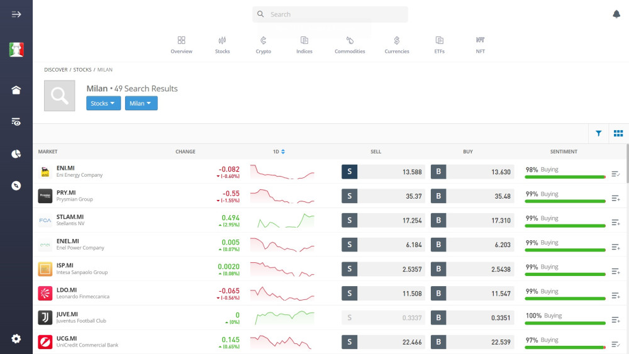
Task: Buy STLAM.MI at 17.310
Action: click(472, 220)
